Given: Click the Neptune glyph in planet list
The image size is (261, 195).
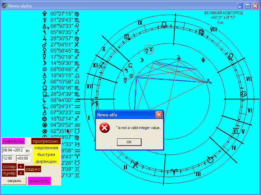Looking at the screenshot, I should 45,20.
